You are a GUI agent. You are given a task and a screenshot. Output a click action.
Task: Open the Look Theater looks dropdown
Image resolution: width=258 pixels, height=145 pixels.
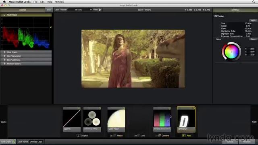click(x=80, y=10)
